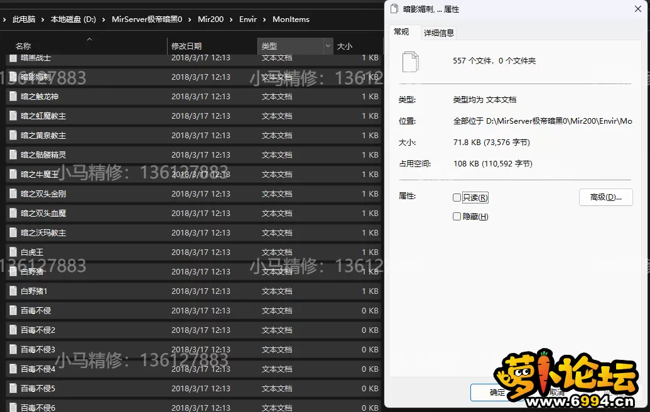
Task: Open the 高级(D)... attributes button
Action: pyautogui.click(x=605, y=197)
